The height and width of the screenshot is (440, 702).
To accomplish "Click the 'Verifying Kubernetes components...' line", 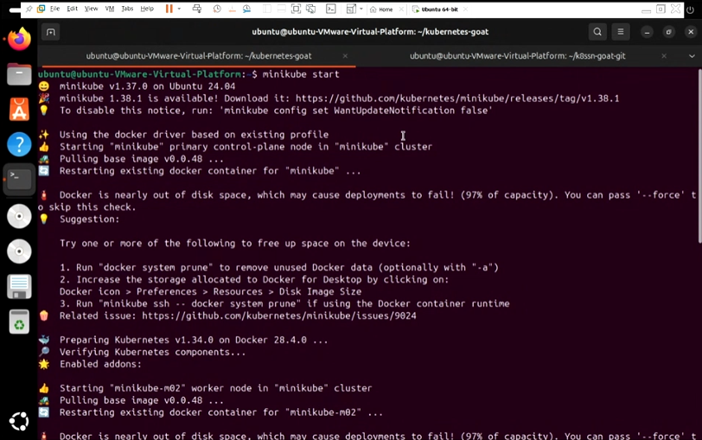I will (x=153, y=353).
